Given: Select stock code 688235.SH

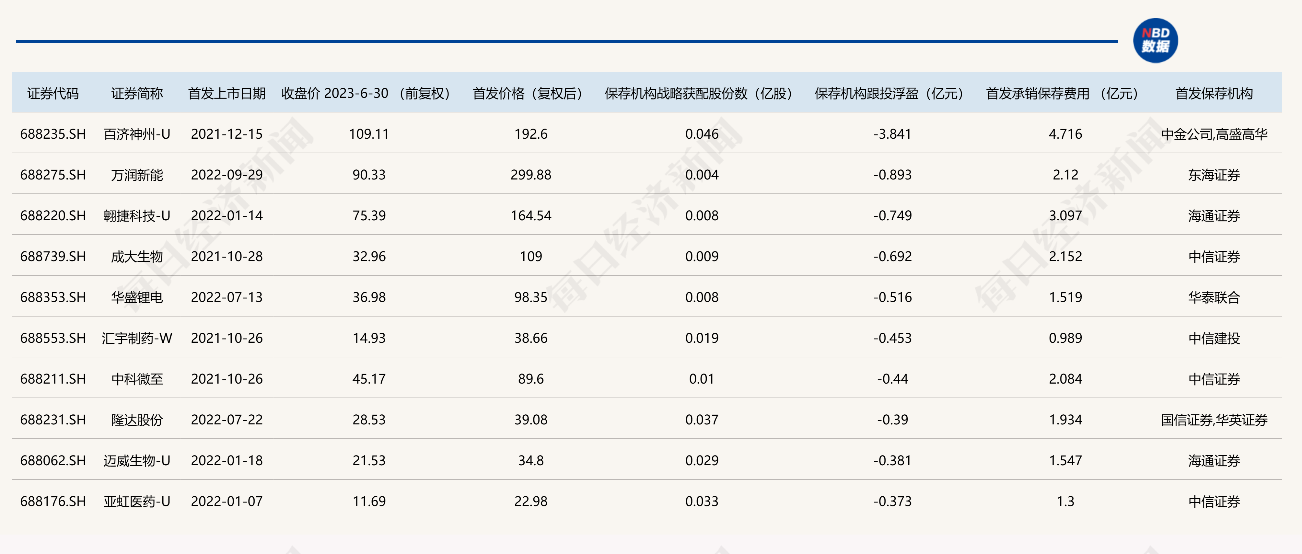Looking at the screenshot, I should (x=52, y=134).
